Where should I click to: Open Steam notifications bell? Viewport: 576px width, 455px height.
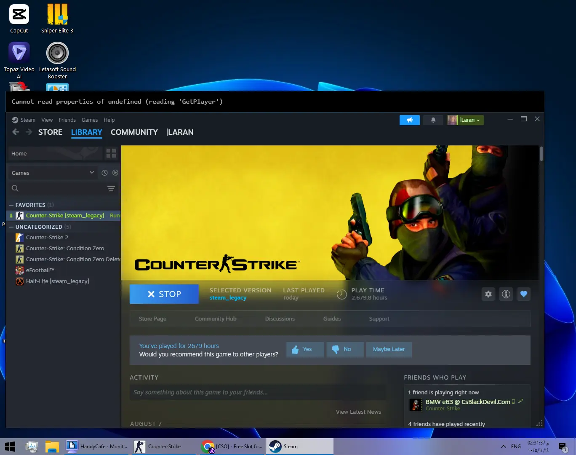tap(433, 120)
